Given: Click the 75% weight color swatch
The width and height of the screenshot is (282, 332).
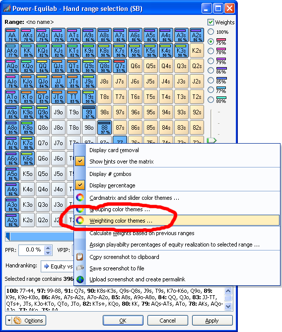Looking at the screenshot, I should (221, 40).
